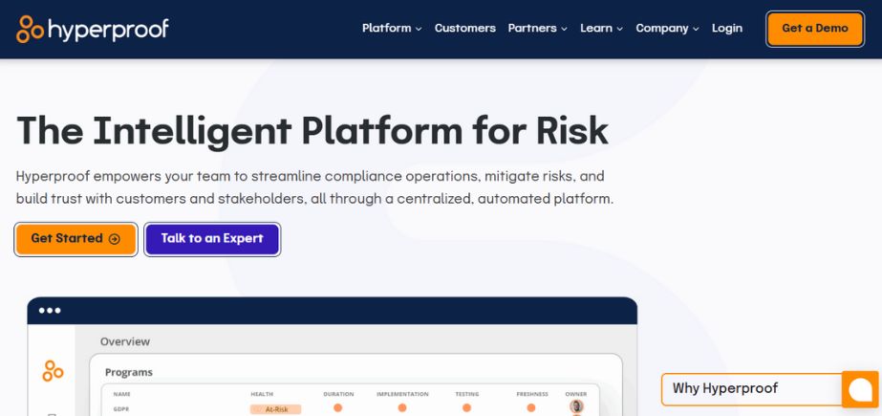Click the GDPR owner avatar
This screenshot has width=882, height=416.
click(576, 406)
